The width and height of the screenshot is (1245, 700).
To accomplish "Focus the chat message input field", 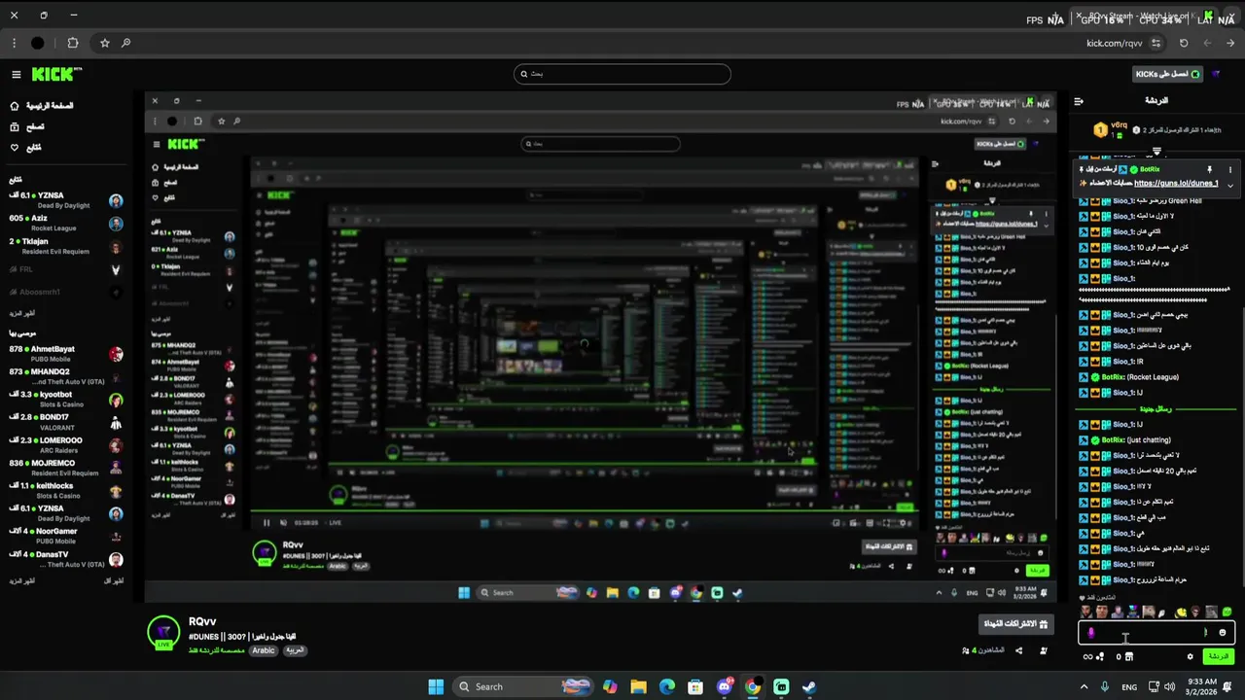I will pos(1156,633).
